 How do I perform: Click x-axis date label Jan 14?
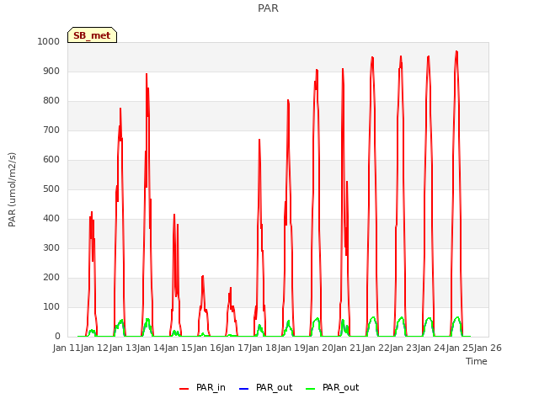click(151, 348)
